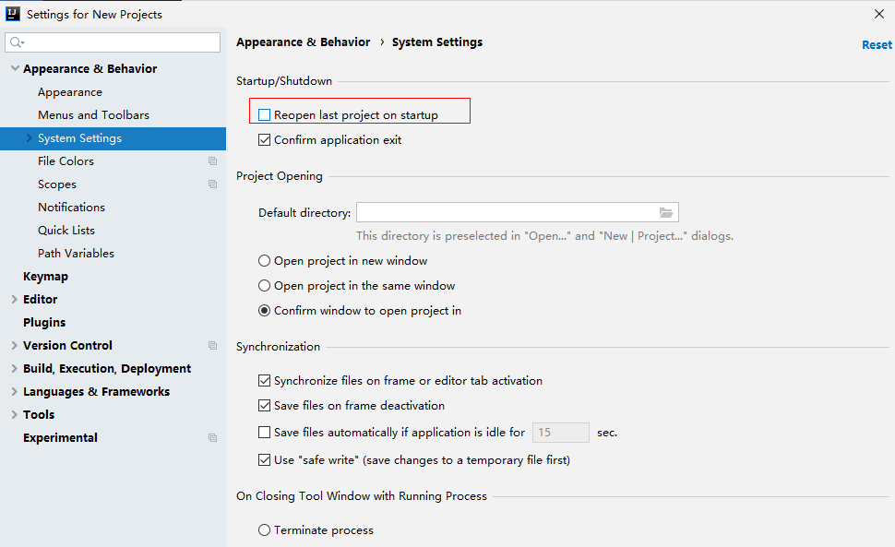Click the project-level icon beside Version Control
This screenshot has height=547, width=895.
click(213, 346)
